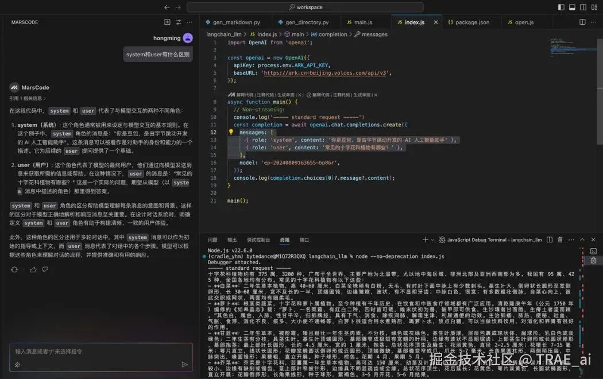603x379 pixels.
Task: Click the new chat plus icon in MarsCode panel
Action: click(x=167, y=22)
